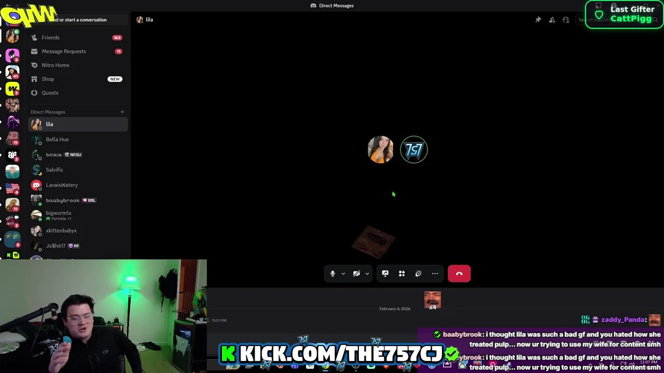Click the NEW badge next to Shop
This screenshot has width=664, height=373.
click(x=115, y=79)
